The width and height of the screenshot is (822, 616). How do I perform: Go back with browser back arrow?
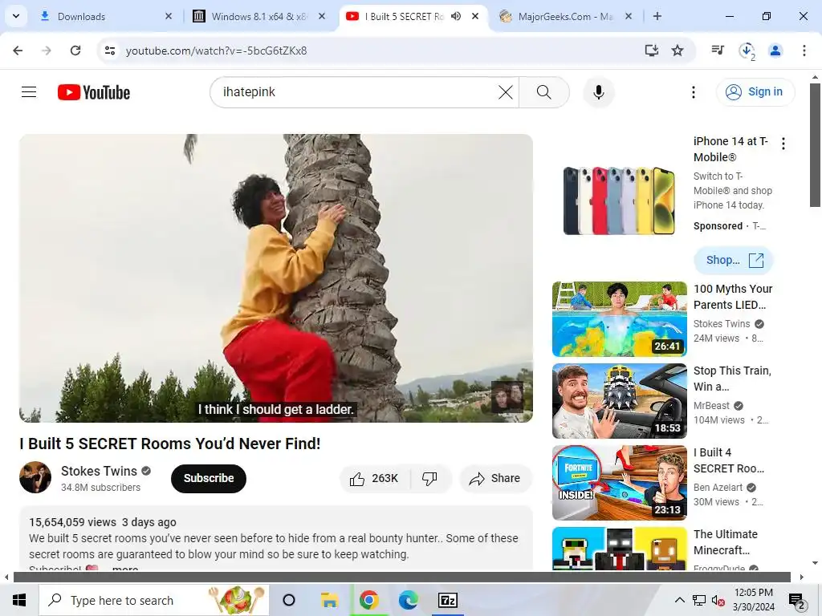(18, 51)
